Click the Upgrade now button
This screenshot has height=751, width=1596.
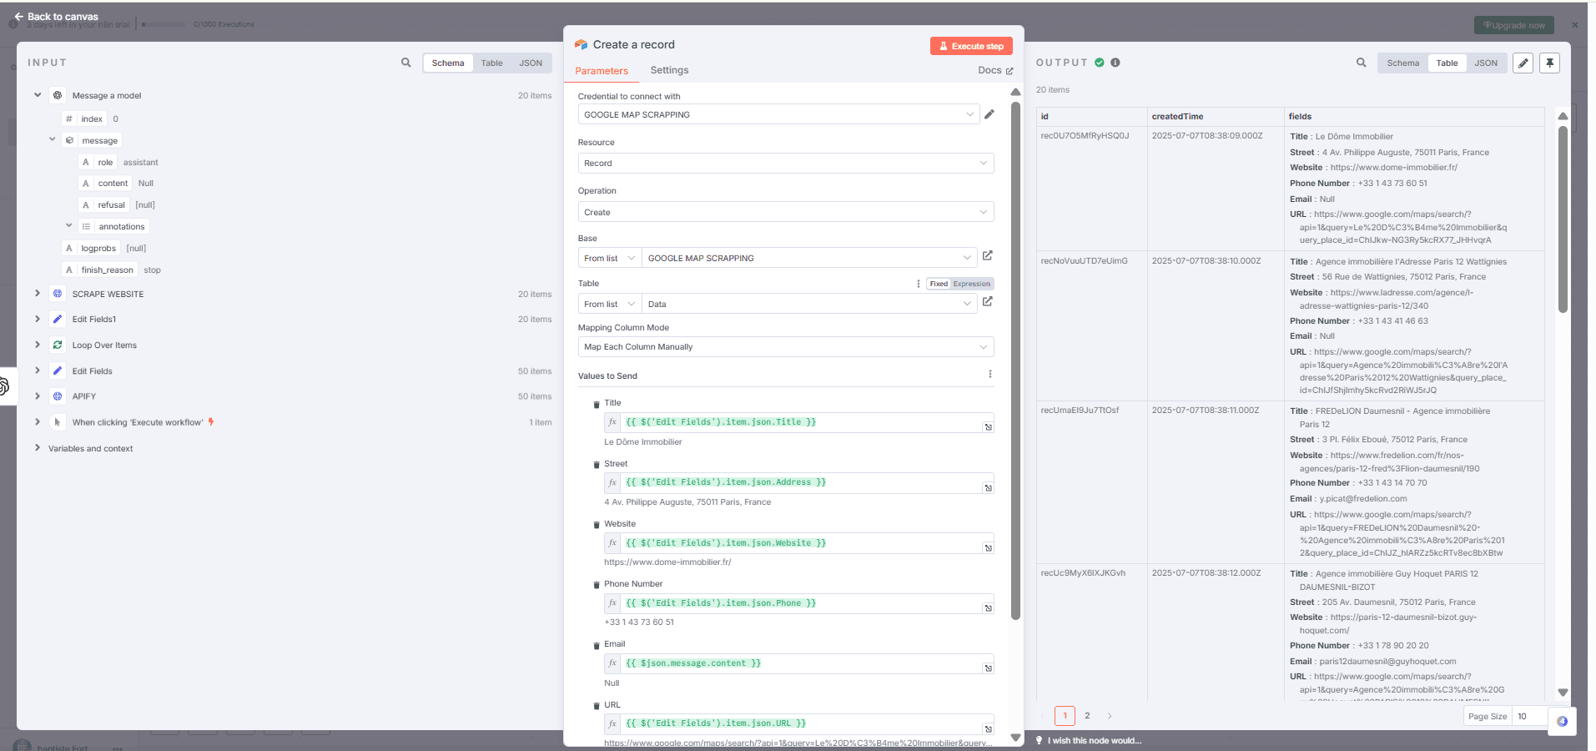point(1513,25)
